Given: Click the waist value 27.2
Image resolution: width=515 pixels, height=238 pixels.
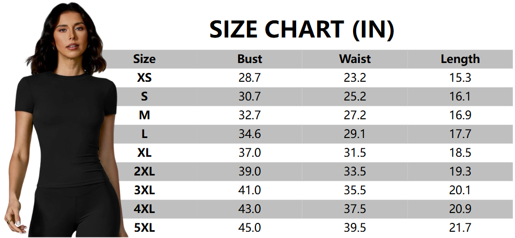Looking at the screenshot, I should click(x=355, y=116).
